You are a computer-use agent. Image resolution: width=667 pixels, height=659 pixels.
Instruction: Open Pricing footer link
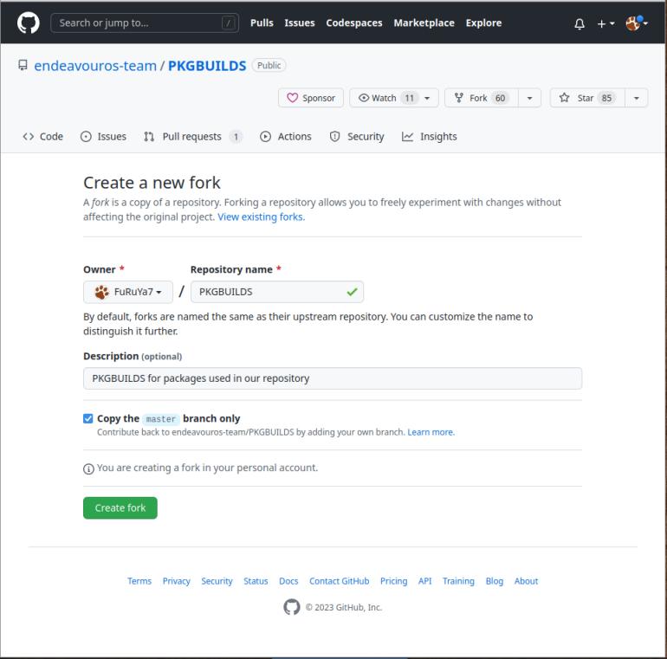point(393,581)
